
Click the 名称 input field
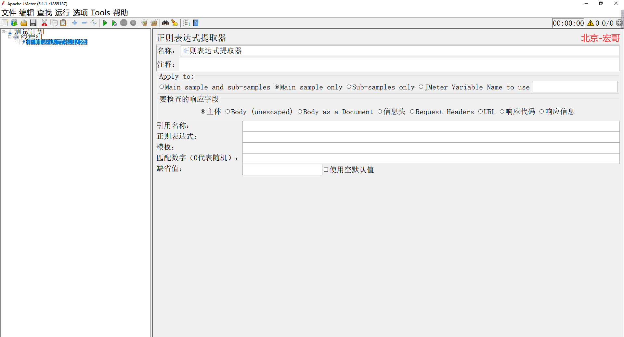pyautogui.click(x=400, y=51)
